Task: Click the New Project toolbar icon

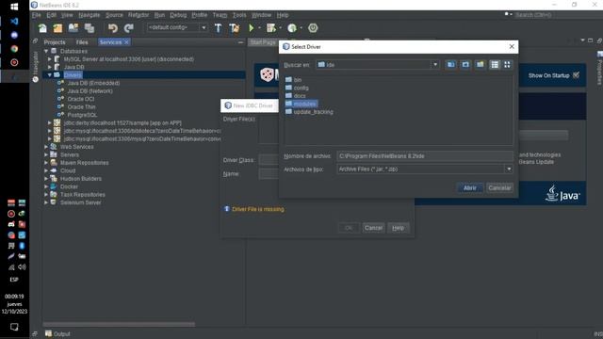Action: pyautogui.click(x=57, y=28)
